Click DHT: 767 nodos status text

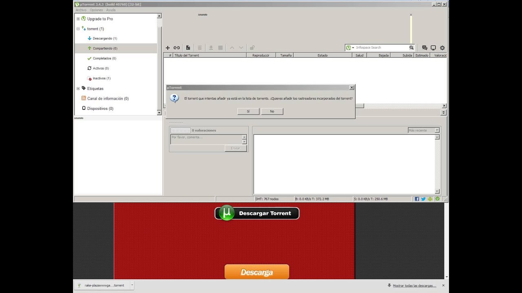[267, 199]
